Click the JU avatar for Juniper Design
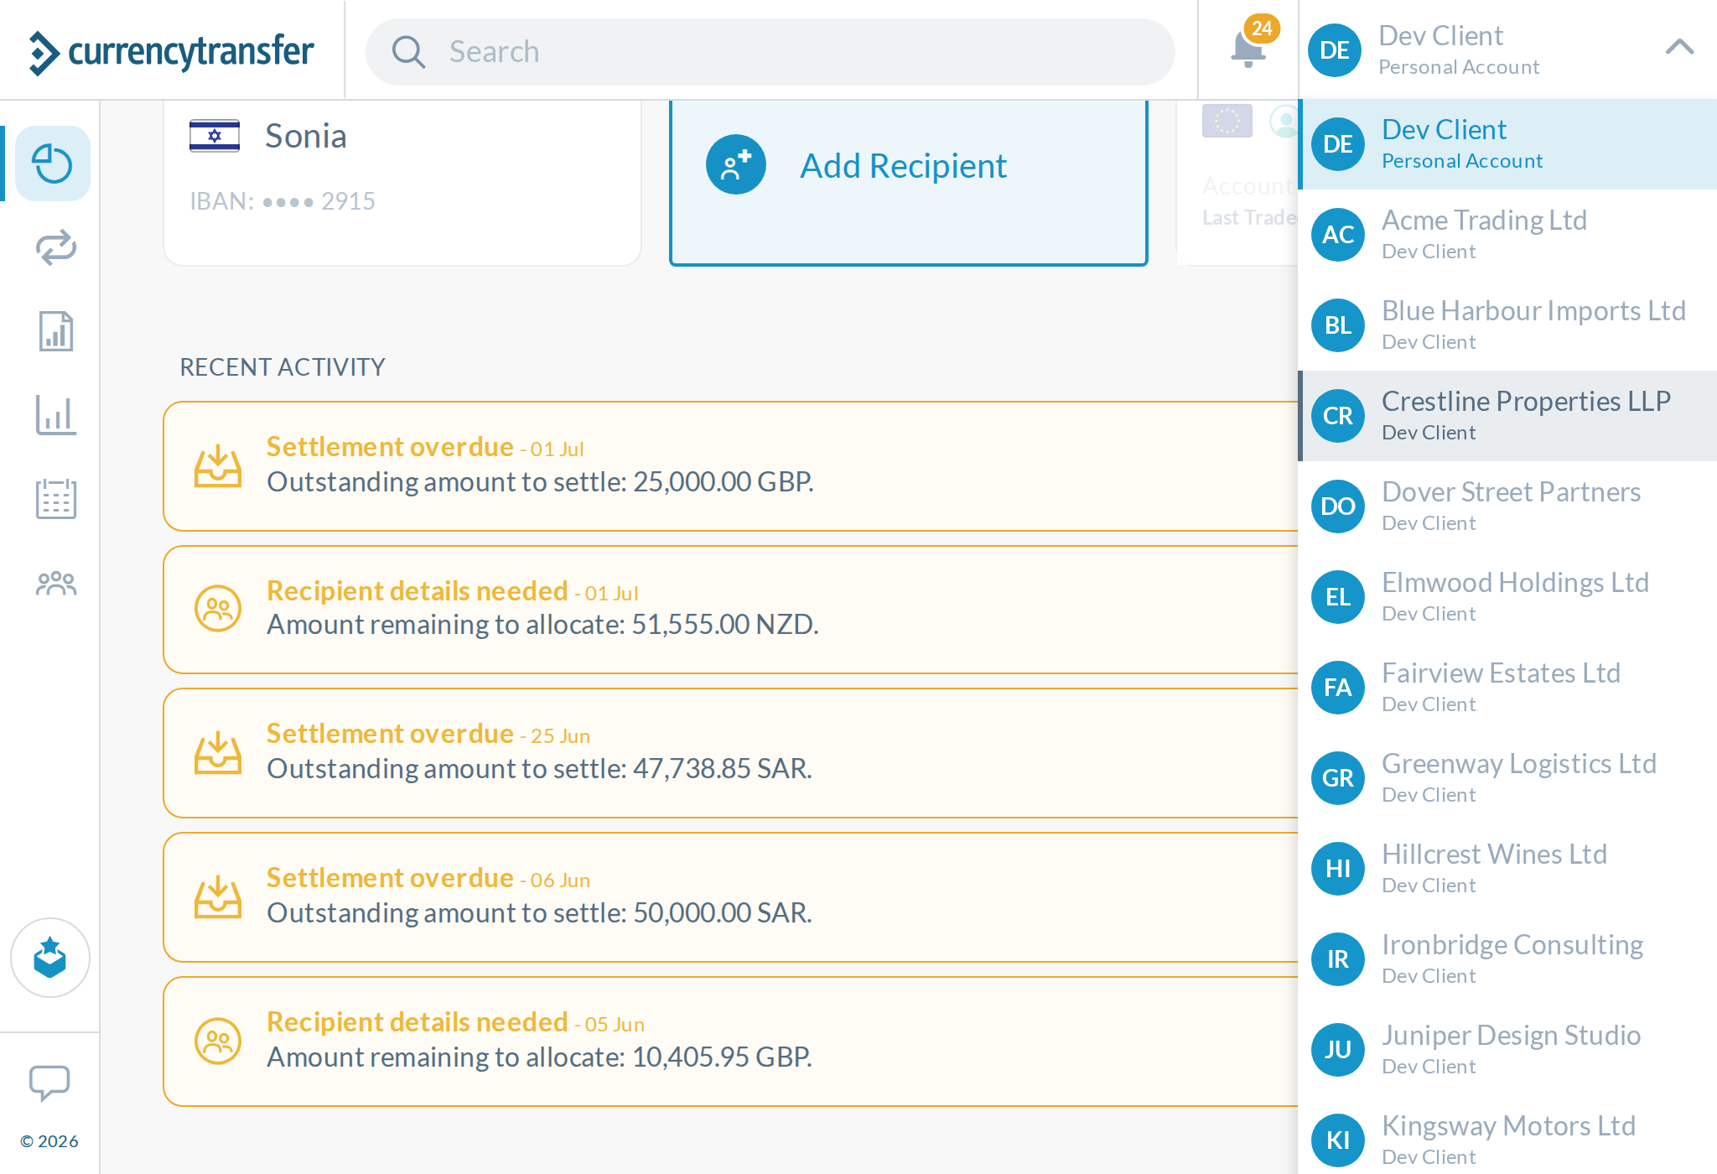The height and width of the screenshot is (1174, 1717). point(1338,1050)
